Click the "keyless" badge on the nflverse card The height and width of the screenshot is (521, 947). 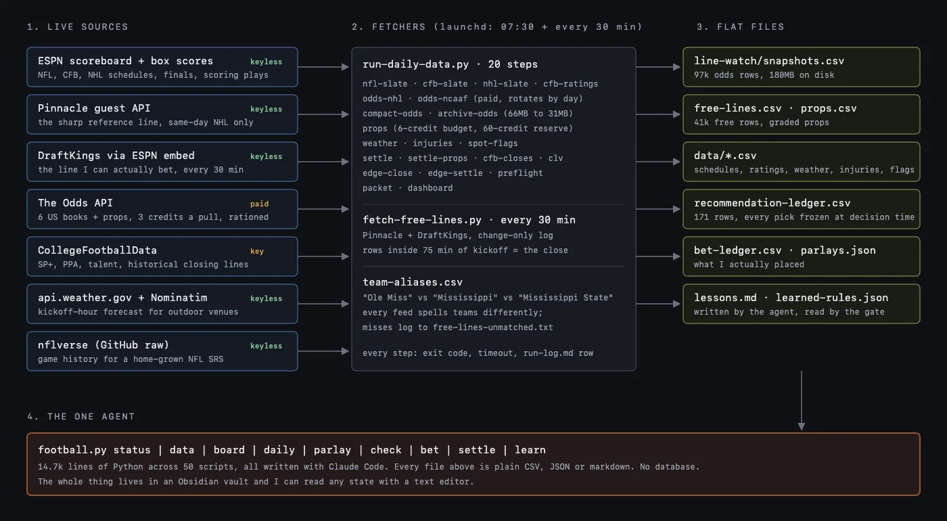click(266, 346)
